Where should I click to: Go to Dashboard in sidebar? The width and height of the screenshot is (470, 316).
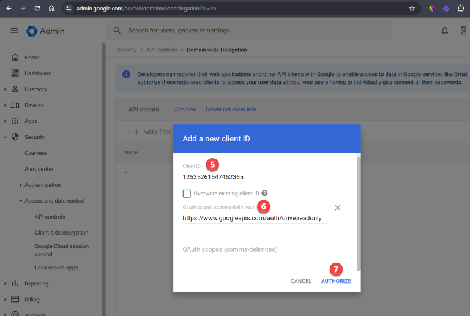37,73
